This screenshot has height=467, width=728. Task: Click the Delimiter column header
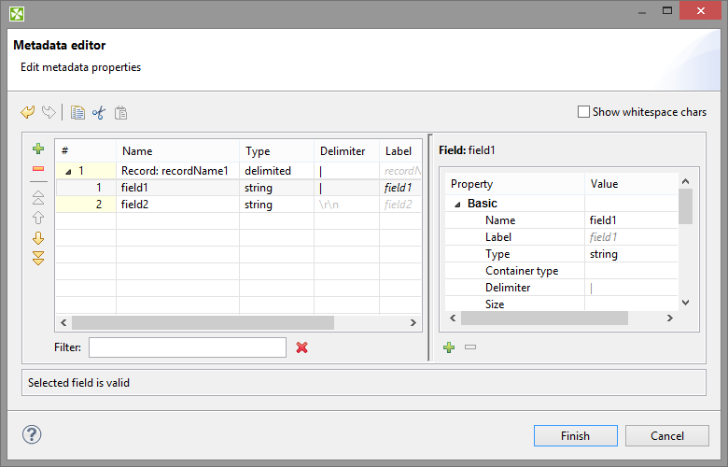347,151
